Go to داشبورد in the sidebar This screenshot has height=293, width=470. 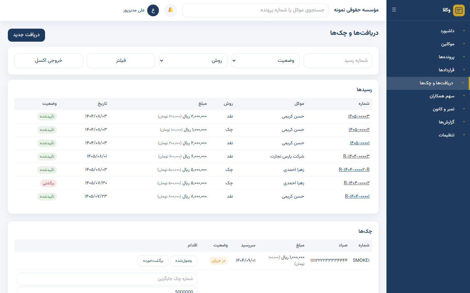pyautogui.click(x=428, y=31)
